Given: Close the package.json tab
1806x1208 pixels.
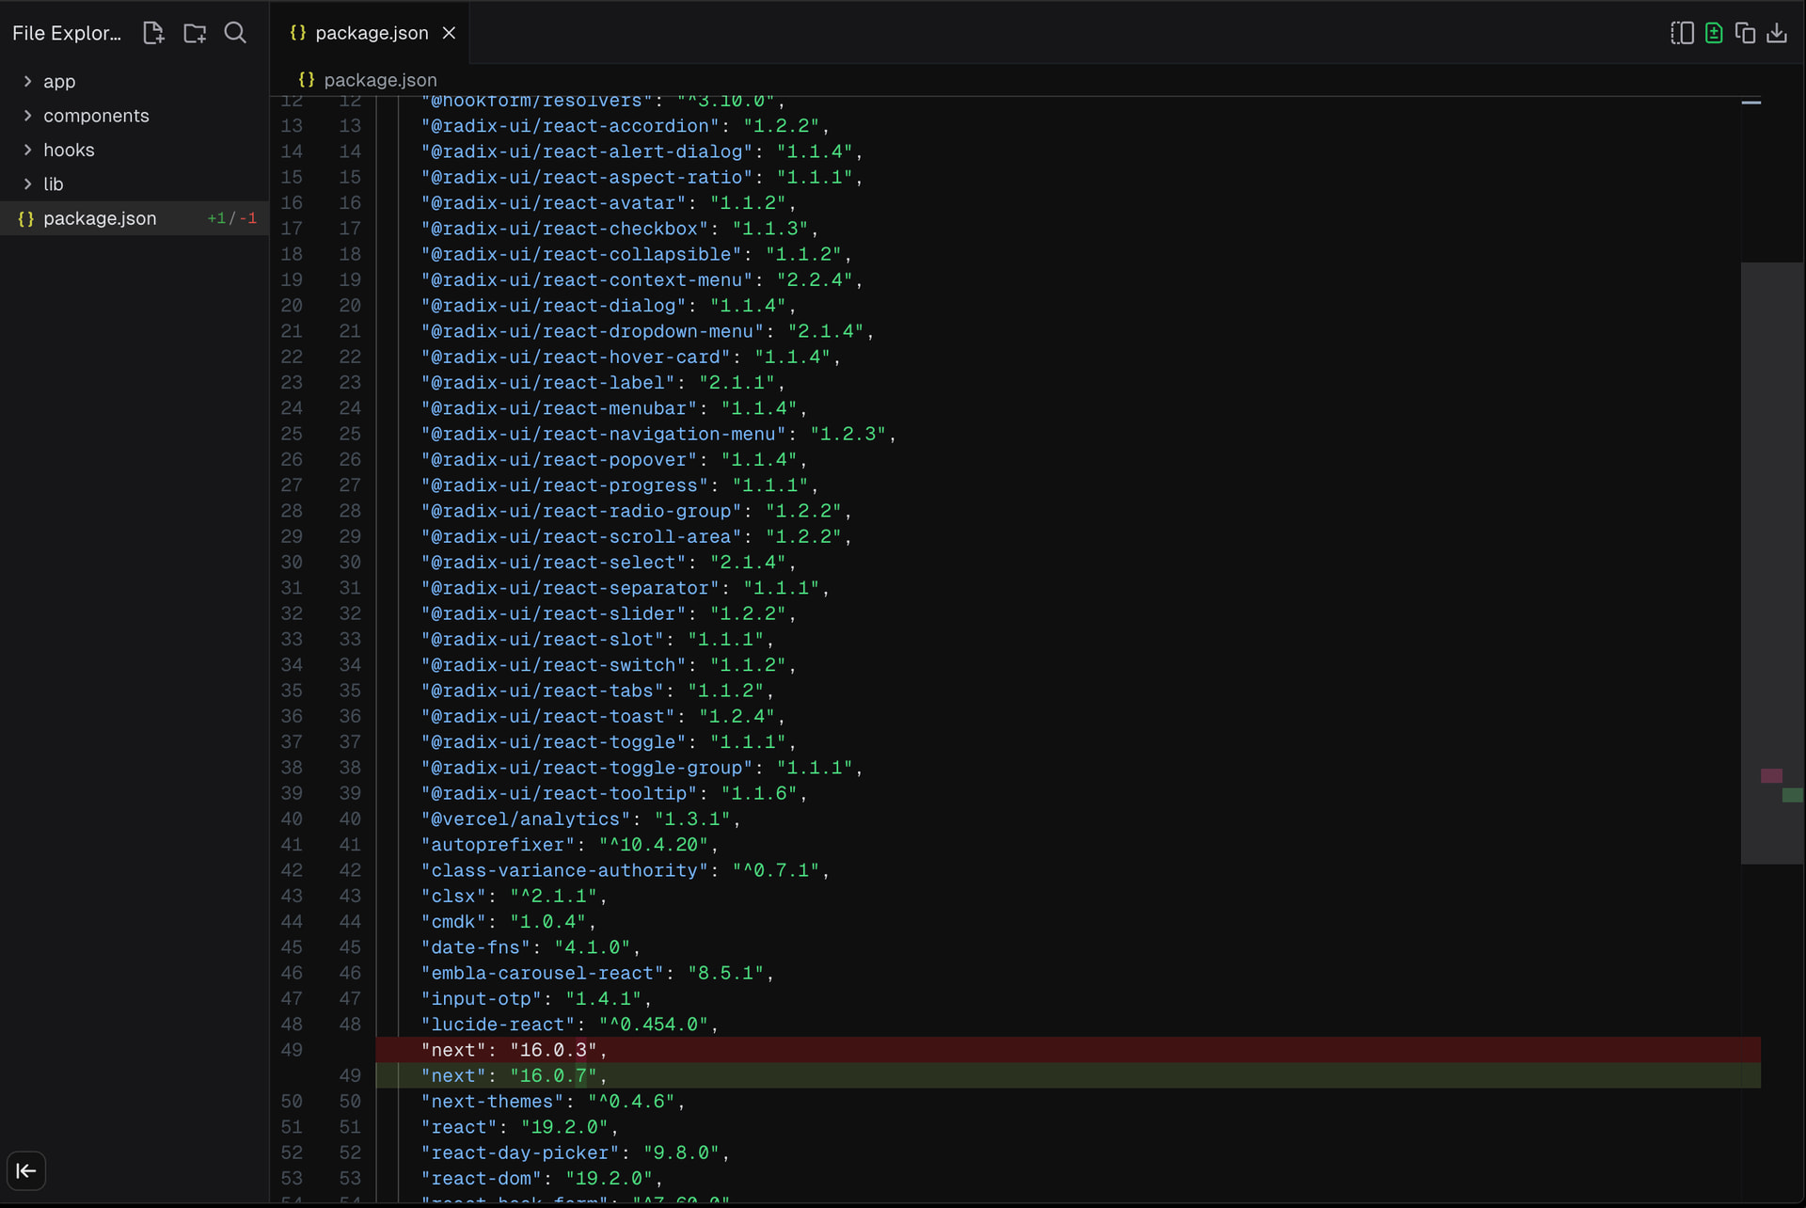Looking at the screenshot, I should 450,33.
